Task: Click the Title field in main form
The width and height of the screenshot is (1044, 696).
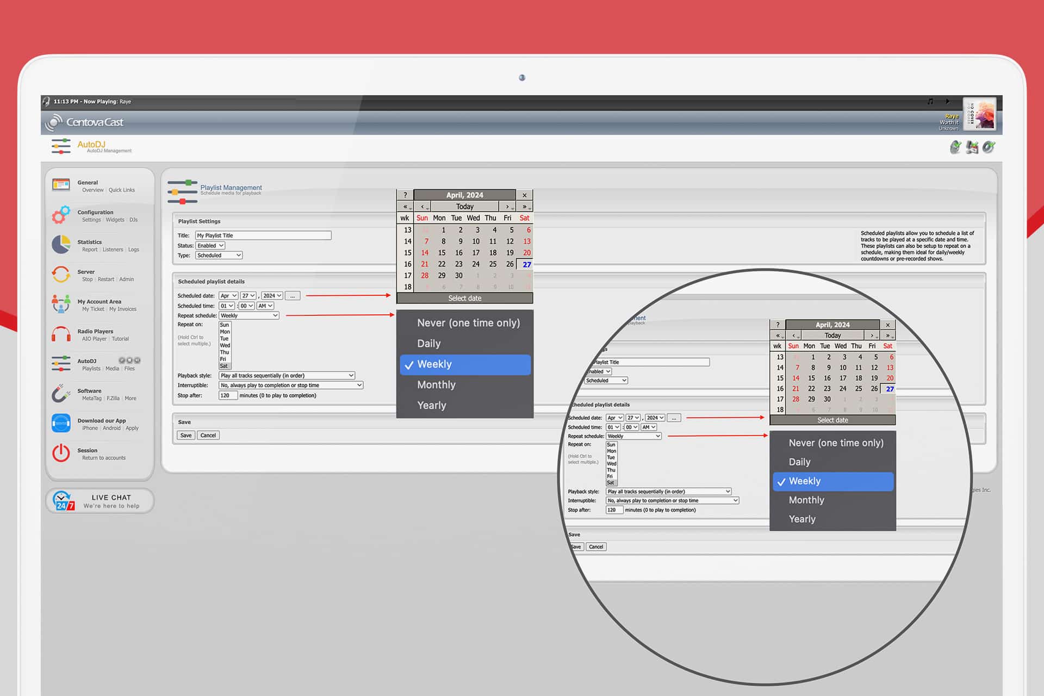Action: click(x=263, y=235)
